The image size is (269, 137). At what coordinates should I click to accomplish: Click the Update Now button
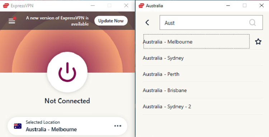pyautogui.click(x=111, y=21)
